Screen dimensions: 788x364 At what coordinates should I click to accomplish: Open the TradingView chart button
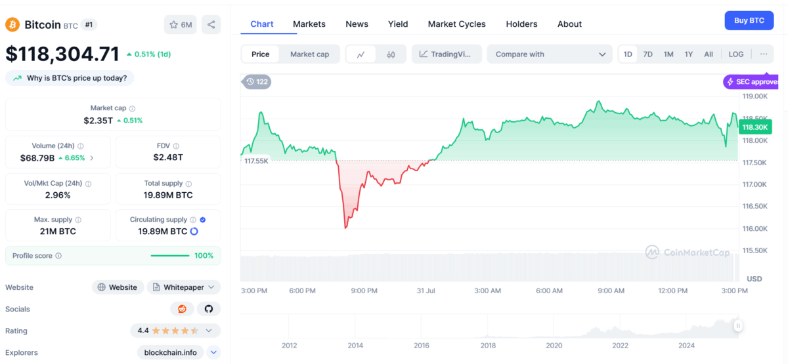tap(447, 54)
